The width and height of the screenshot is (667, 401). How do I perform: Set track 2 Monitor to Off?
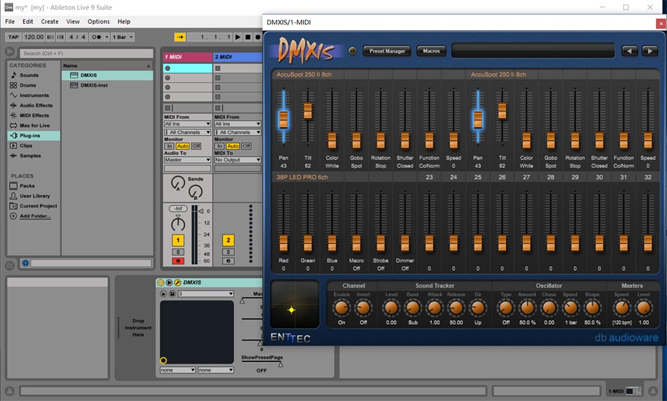coord(246,146)
